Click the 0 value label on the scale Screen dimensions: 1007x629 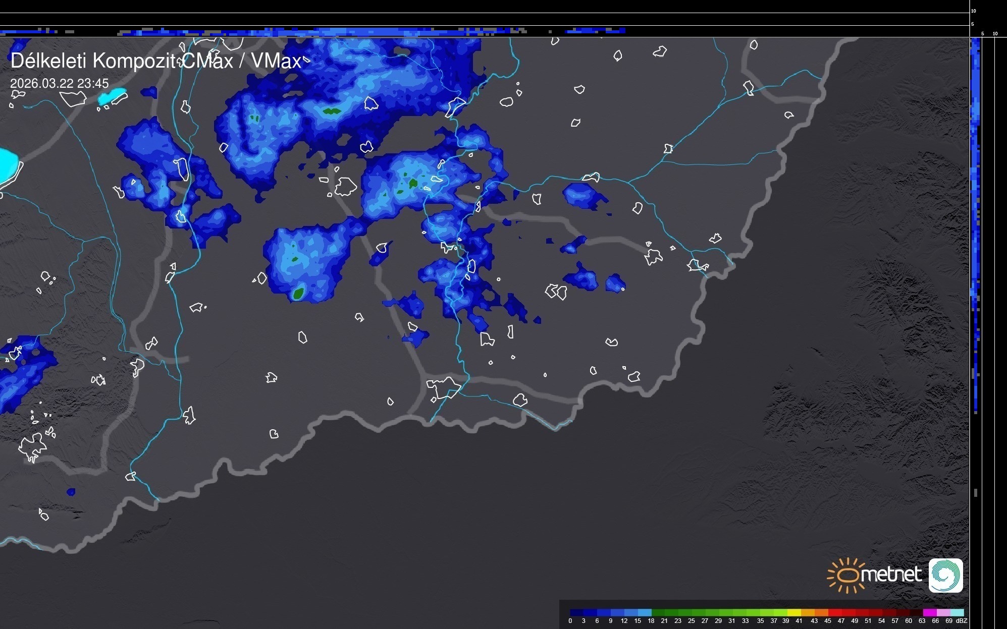[x=570, y=621]
